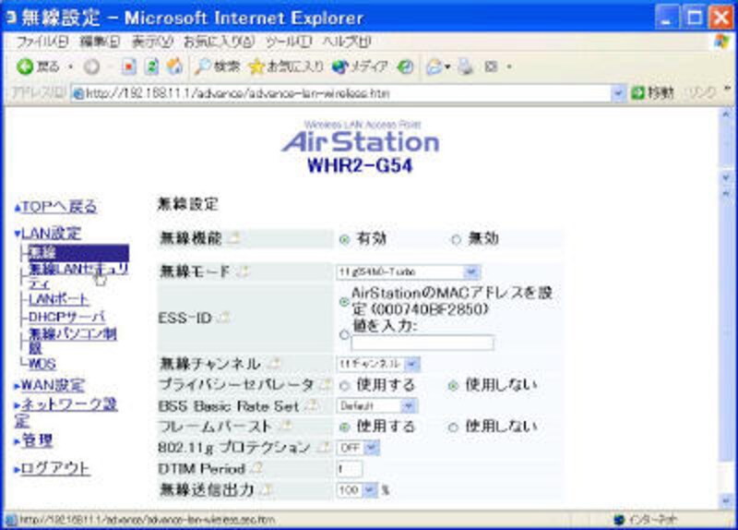This screenshot has width=738, height=530.
Task: Open the BSS Basic Rate Set dropdown
Action: click(x=376, y=405)
